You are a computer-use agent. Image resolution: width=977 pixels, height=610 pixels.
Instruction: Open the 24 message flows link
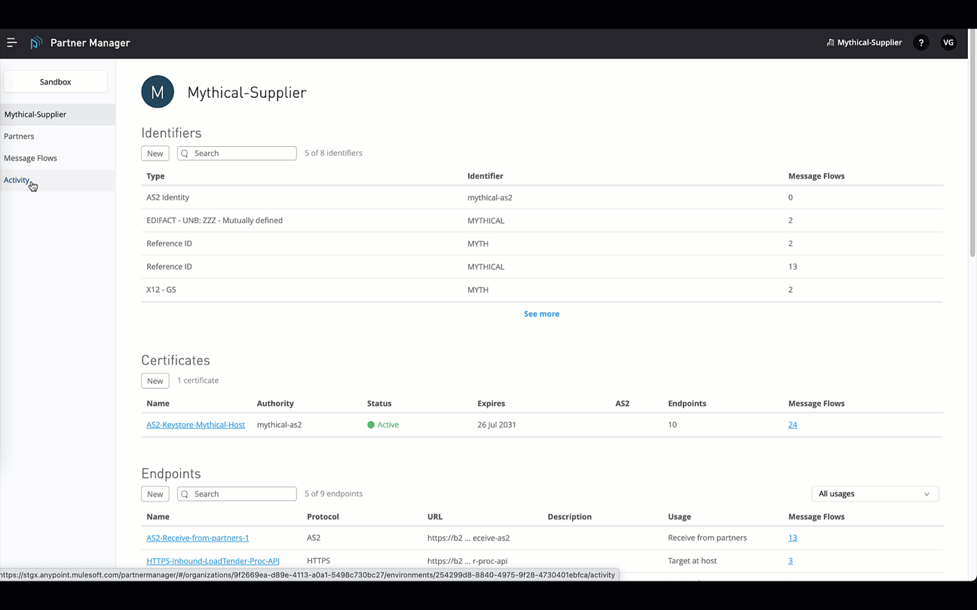tap(792, 425)
